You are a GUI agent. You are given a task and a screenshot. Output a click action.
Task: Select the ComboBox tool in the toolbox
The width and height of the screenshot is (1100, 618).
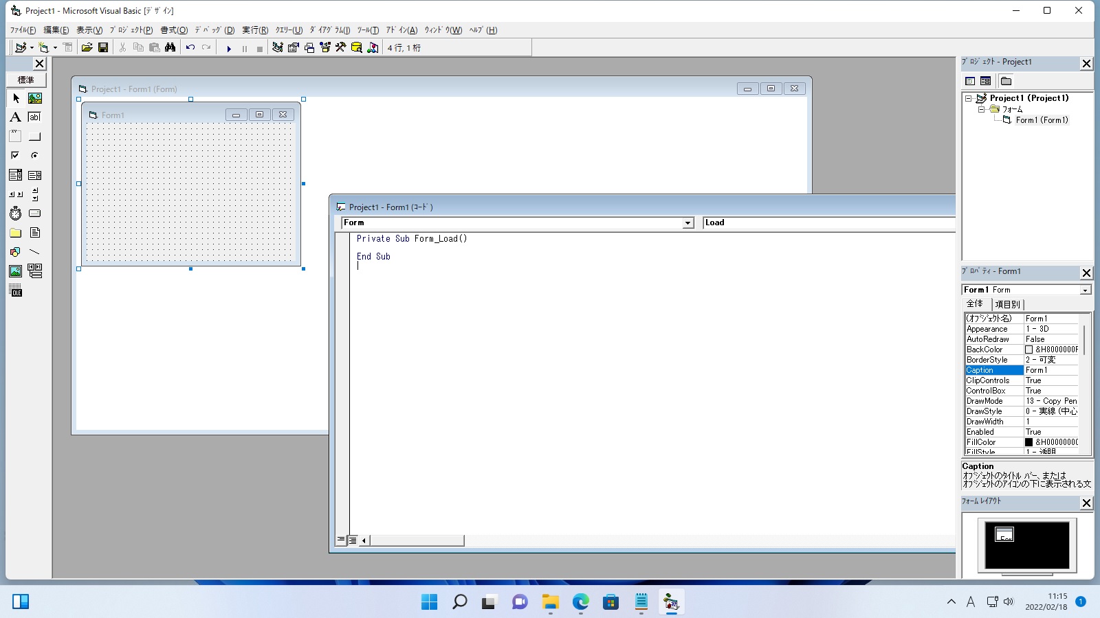point(16,175)
